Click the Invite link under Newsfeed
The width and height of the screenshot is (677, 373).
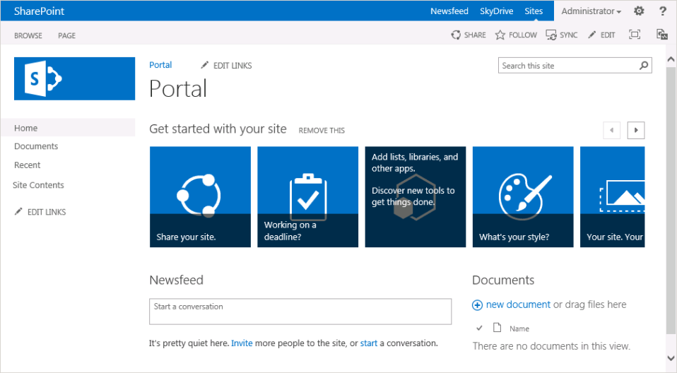[242, 343]
